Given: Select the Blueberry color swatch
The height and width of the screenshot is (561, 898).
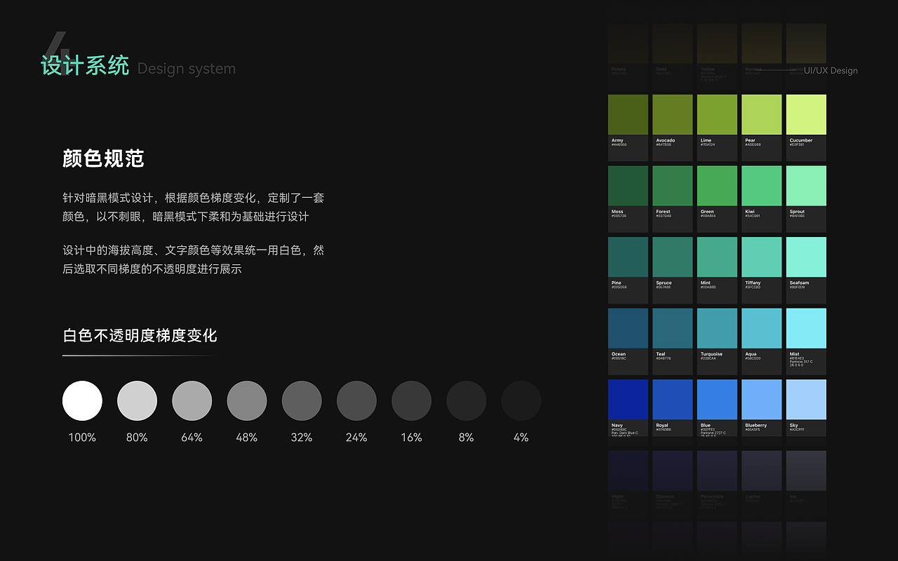Looking at the screenshot, I should [761, 400].
